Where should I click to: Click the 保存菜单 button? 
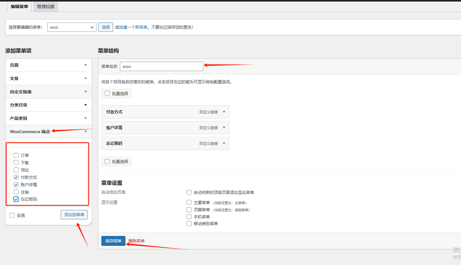pyautogui.click(x=113, y=241)
